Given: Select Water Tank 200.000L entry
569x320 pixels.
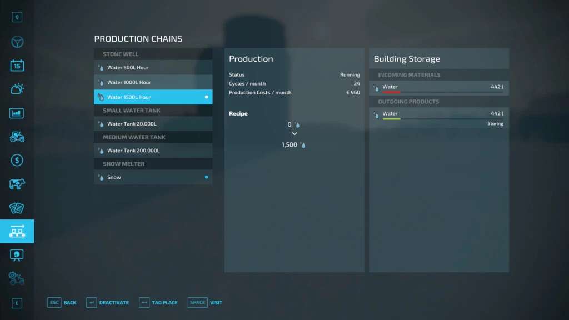Looking at the screenshot, I should tap(153, 151).
